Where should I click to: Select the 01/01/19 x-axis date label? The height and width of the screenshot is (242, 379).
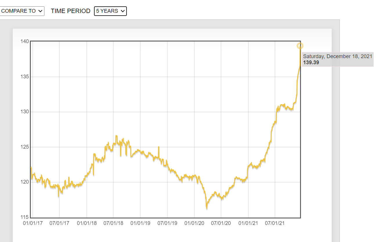coord(140,223)
